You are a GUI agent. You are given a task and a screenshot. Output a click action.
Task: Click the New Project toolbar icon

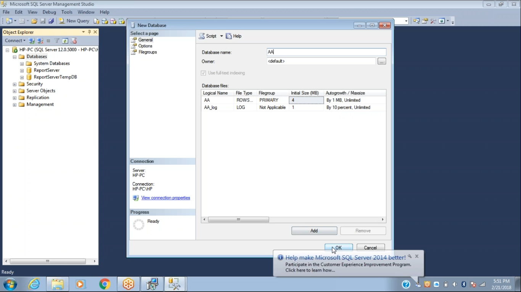9,21
